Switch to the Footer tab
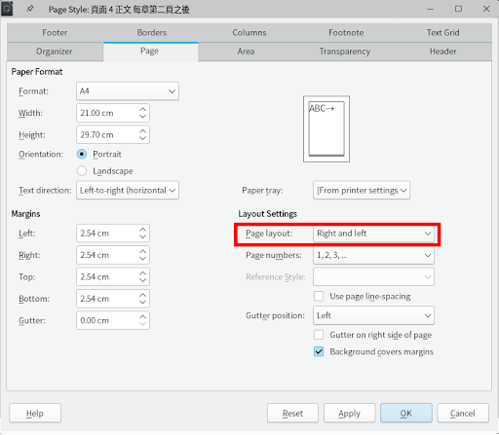The height and width of the screenshot is (435, 499). 55,33
